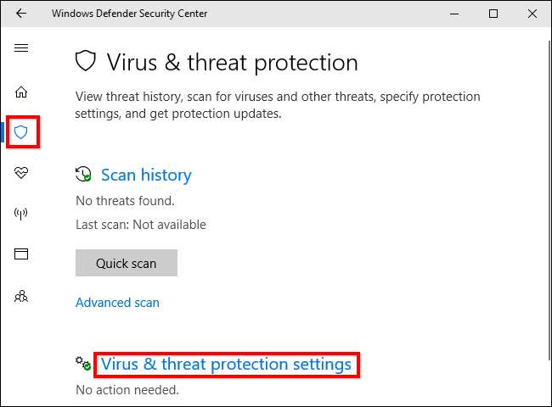Minimize the Windows Defender Security Center window

pos(455,14)
